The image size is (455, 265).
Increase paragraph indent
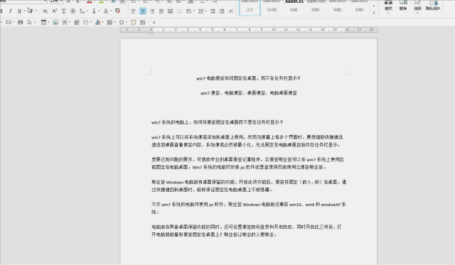(222, 11)
